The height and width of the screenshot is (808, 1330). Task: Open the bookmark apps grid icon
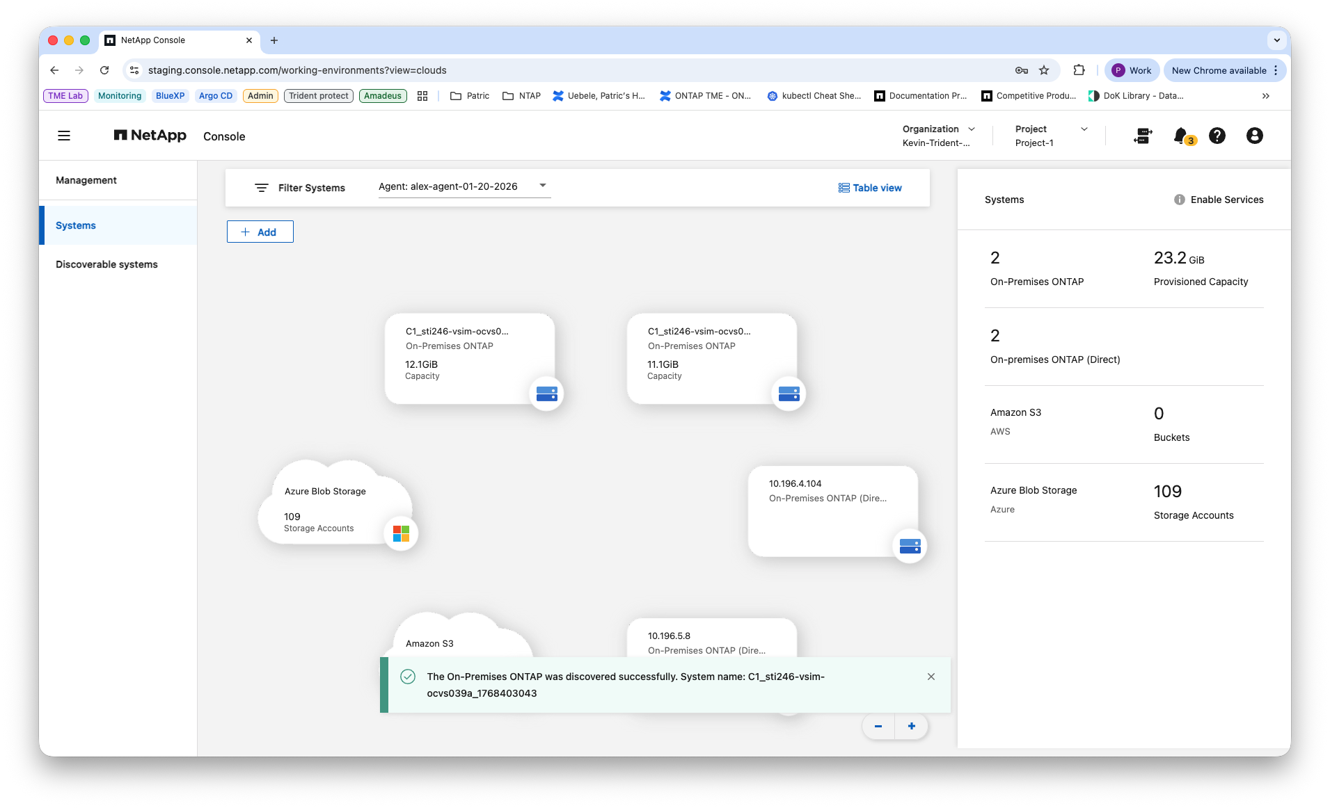[x=422, y=96]
